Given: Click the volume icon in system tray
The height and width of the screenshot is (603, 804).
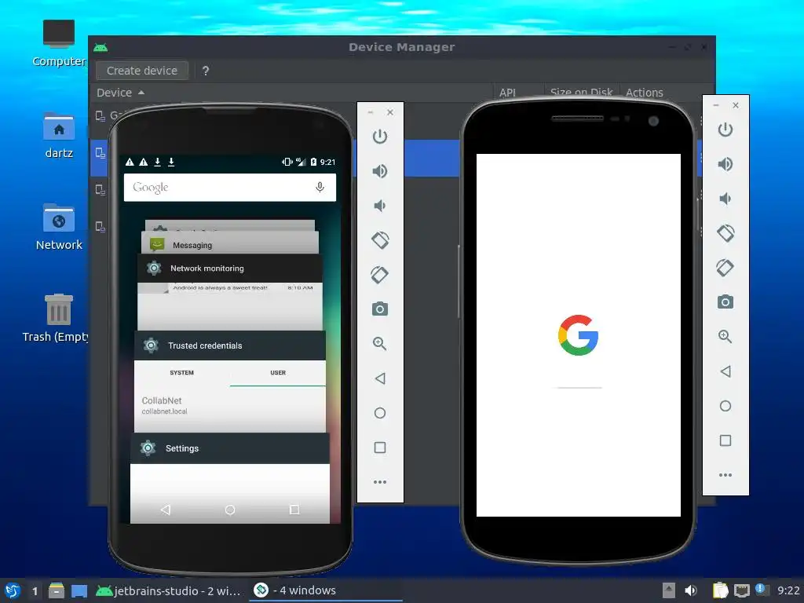Looking at the screenshot, I should click(x=691, y=590).
